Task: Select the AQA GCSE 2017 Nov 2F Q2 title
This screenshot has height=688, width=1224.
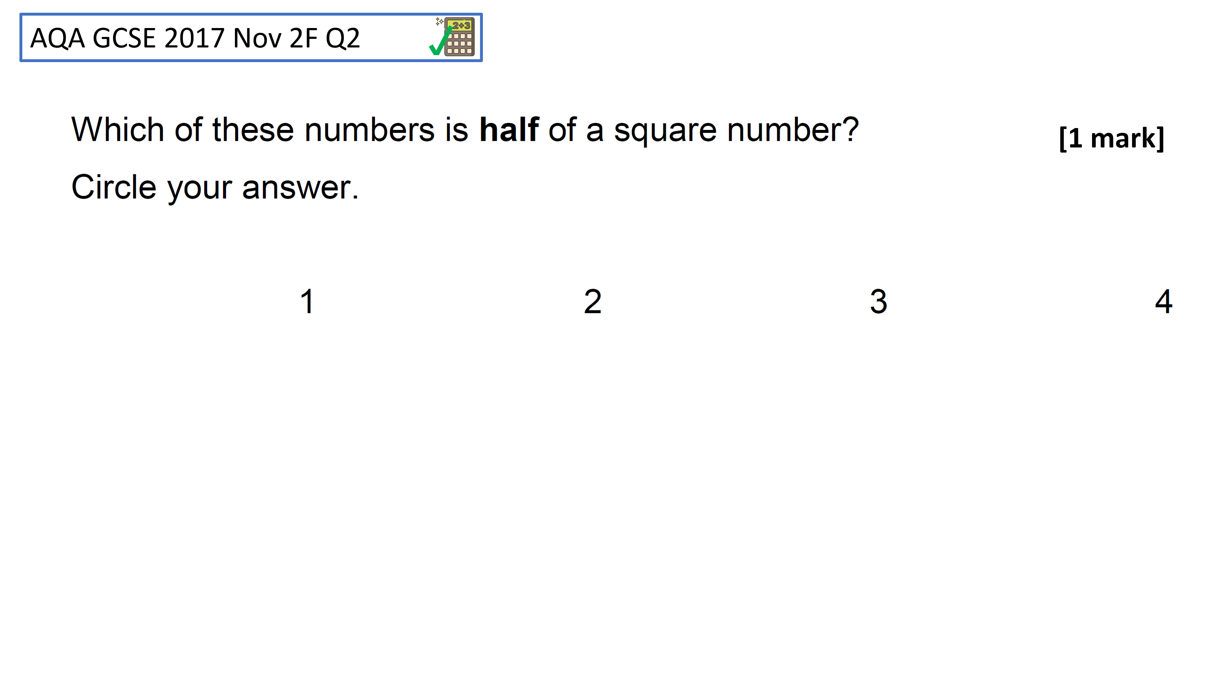Action: pos(195,38)
